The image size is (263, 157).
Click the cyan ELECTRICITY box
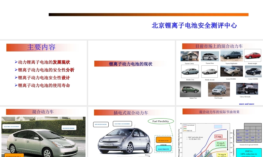click(164, 148)
